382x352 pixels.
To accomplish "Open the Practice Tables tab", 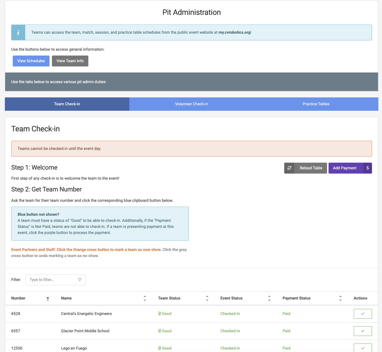I will coord(316,104).
